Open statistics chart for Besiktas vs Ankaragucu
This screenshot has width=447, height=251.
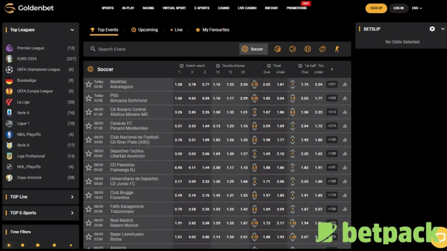pos(345,84)
